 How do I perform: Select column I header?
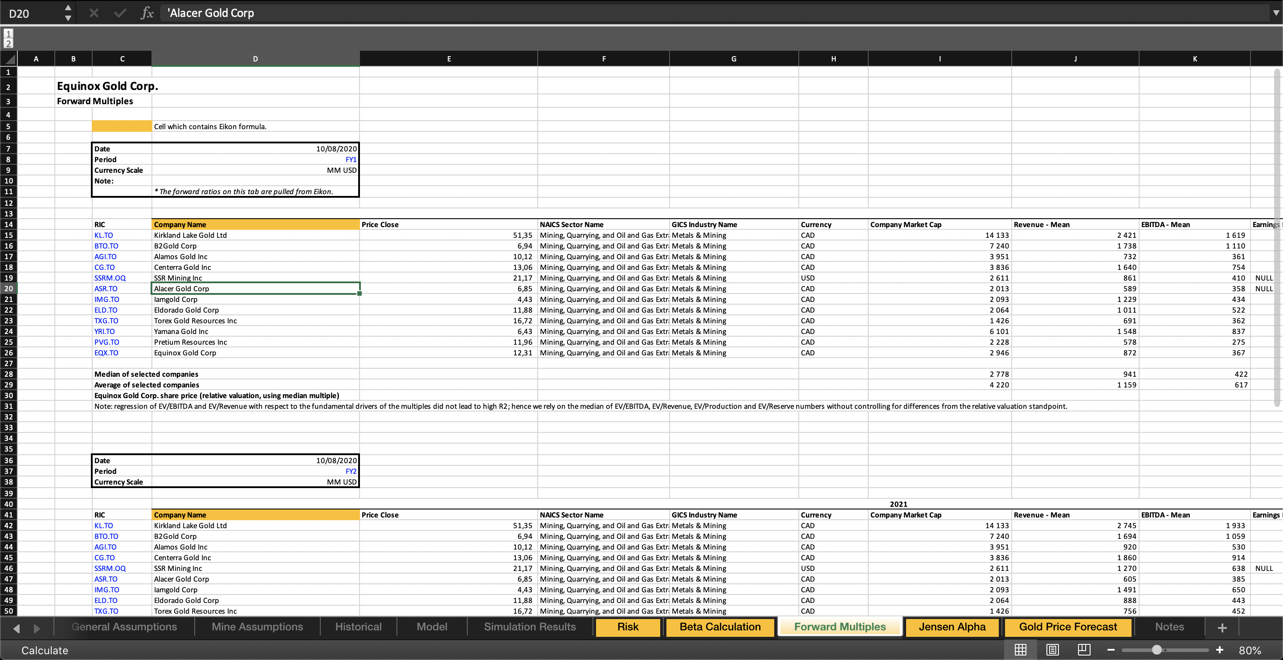[x=940, y=59]
